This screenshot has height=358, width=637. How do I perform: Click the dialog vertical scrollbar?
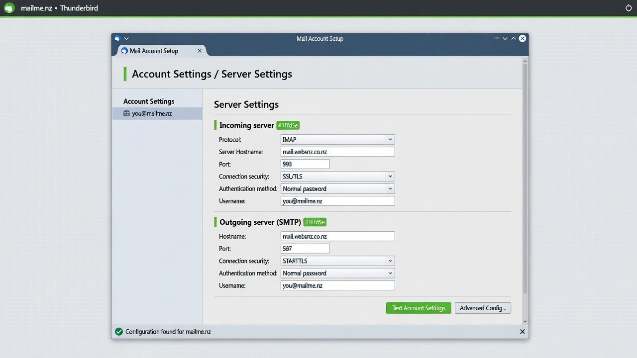point(525,179)
